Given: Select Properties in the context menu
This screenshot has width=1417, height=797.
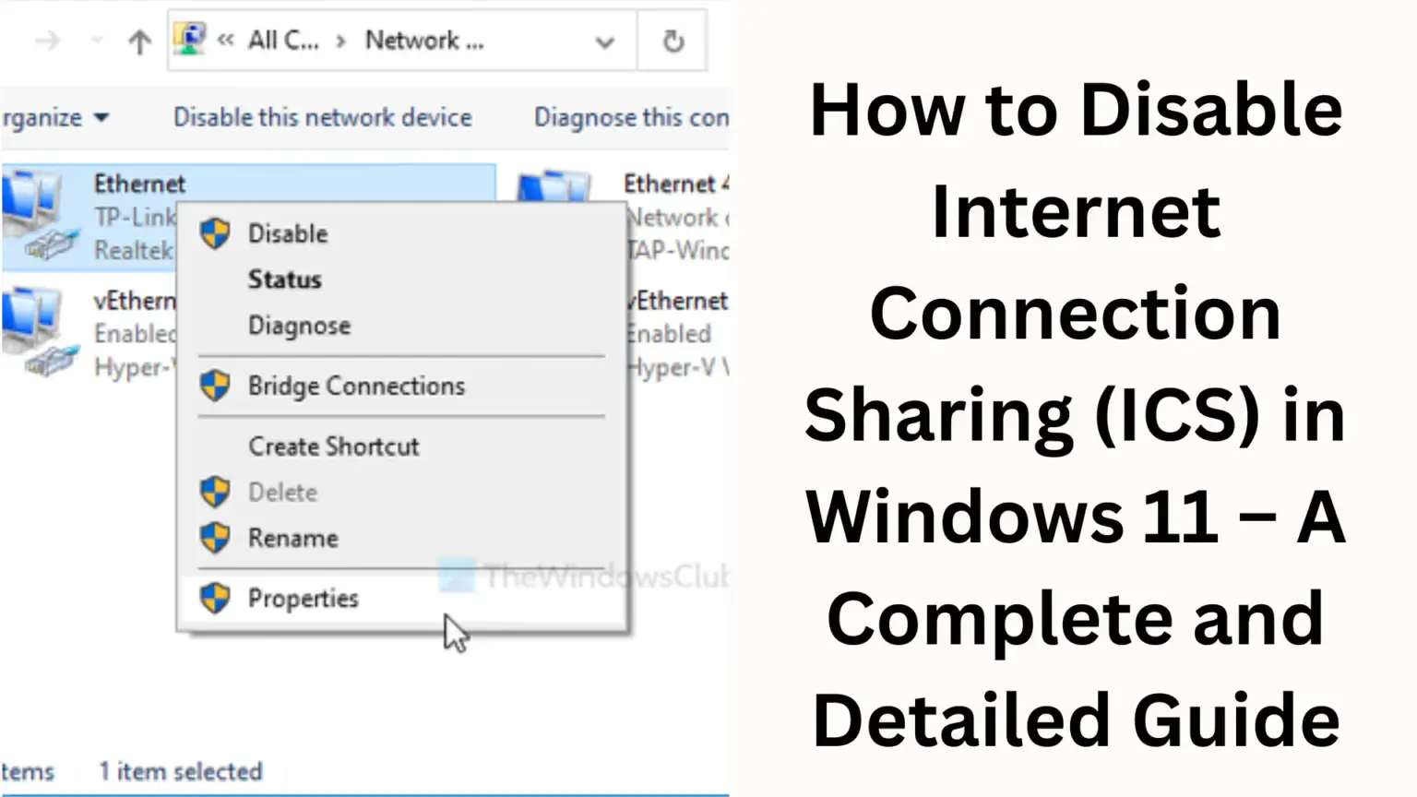Looking at the screenshot, I should click(304, 598).
